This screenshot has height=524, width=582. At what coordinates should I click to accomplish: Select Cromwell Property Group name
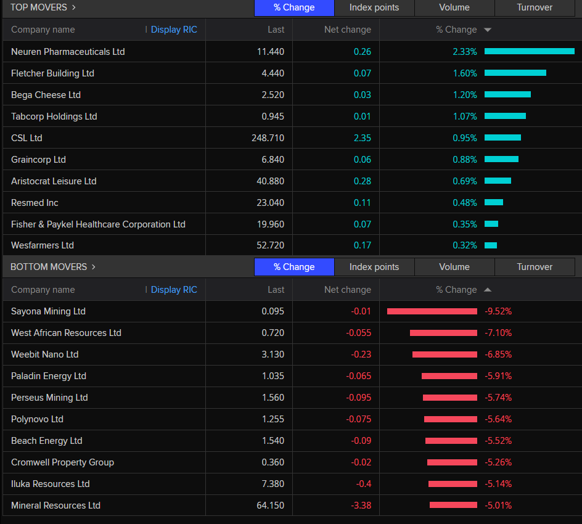(x=62, y=462)
